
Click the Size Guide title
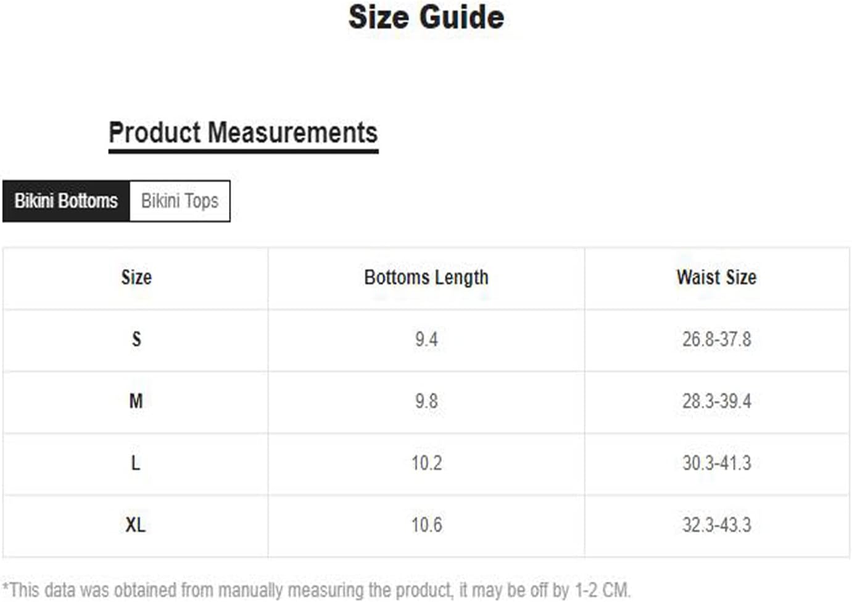(426, 17)
